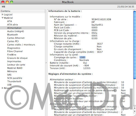
Task: Open Lecteur de carte section
Action: coord(16,65)
